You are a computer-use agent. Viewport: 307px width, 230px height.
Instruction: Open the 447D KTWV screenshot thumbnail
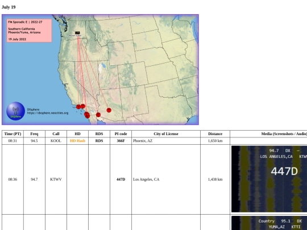[x=269, y=179]
